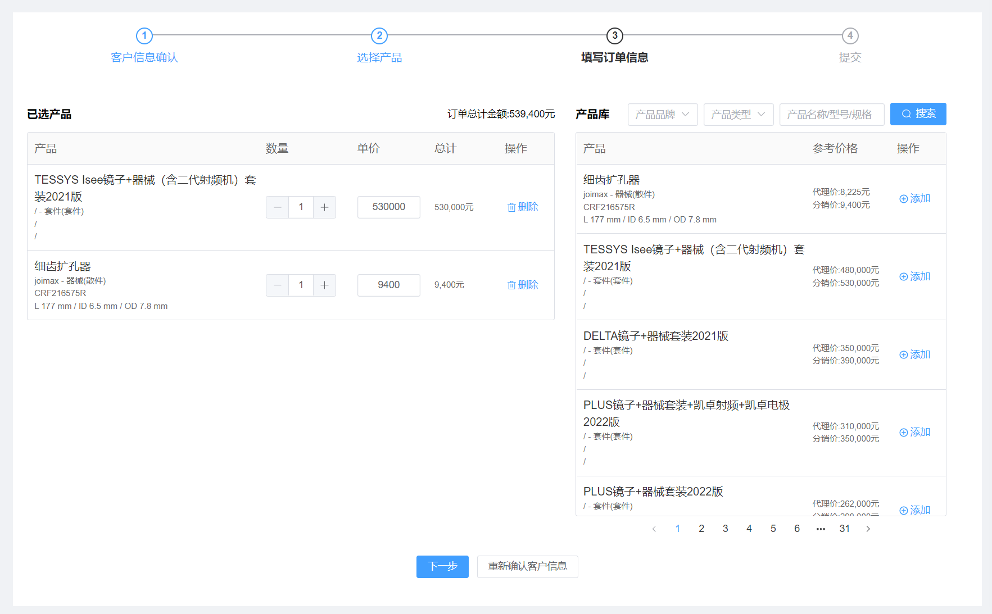Click 参考价格 column header
The width and height of the screenshot is (992, 614).
tap(835, 149)
